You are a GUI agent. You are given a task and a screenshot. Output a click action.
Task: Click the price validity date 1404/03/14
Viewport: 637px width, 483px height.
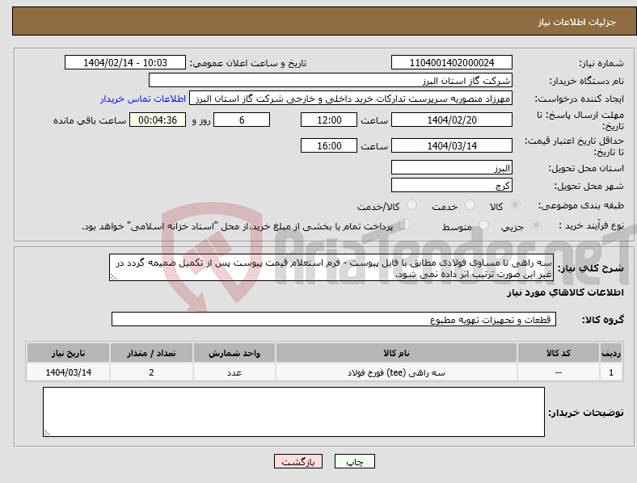coord(452,145)
